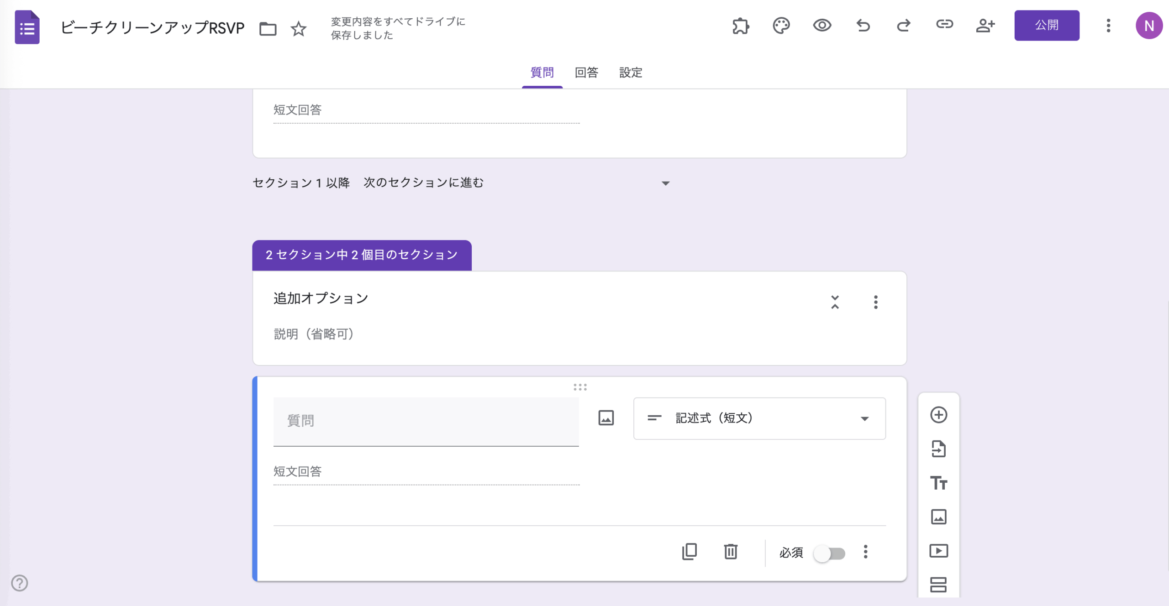
Task: Add title and description Tt icon
Action: pyautogui.click(x=938, y=483)
